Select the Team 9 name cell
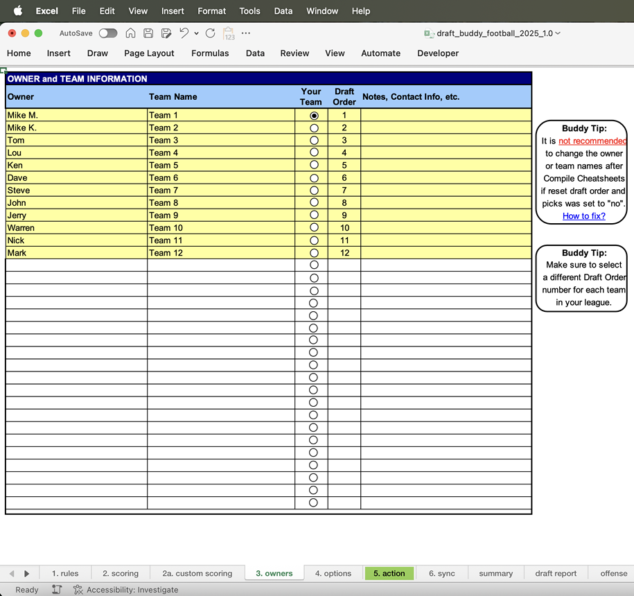 coord(221,215)
